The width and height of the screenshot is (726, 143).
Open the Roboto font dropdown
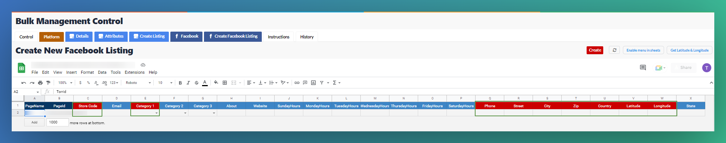(138, 83)
